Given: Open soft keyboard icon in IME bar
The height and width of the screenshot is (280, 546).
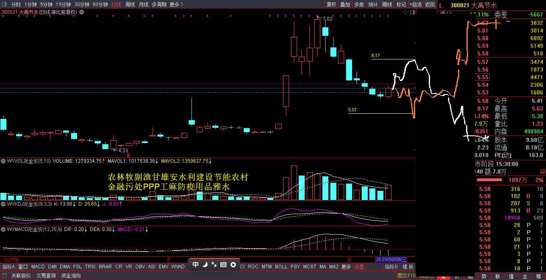Looking at the screenshot, I should [223, 264].
